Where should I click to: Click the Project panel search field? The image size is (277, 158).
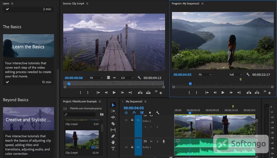point(80,114)
